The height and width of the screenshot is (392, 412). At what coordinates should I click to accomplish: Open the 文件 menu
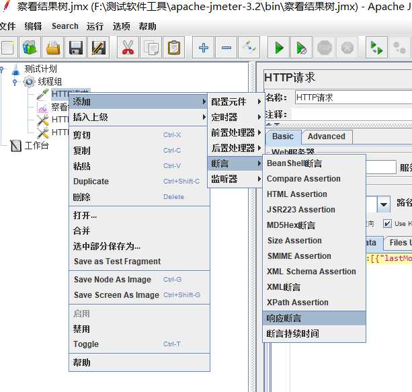tap(7, 26)
